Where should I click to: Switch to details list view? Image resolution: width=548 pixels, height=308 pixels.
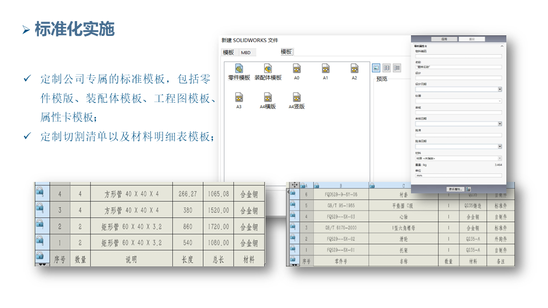[396, 68]
